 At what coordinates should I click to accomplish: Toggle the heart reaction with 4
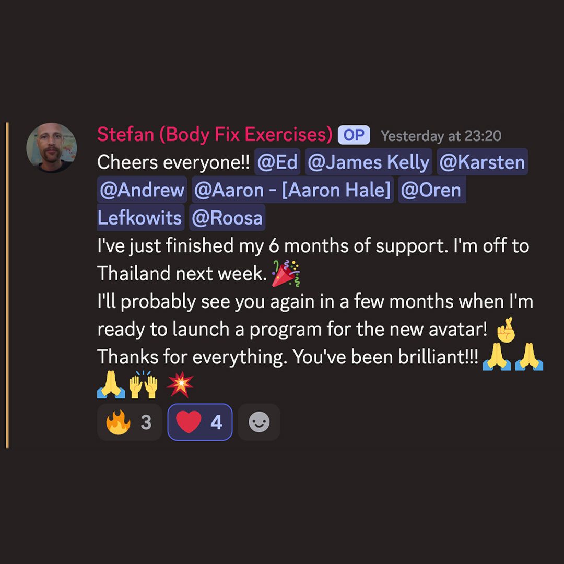200,422
